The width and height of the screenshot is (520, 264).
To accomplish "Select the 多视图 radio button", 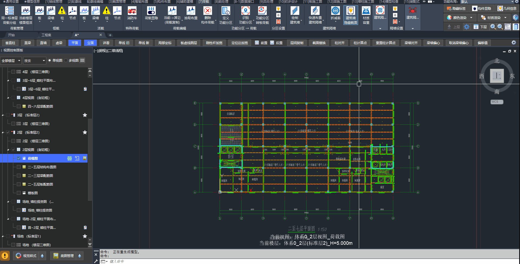I will (x=66, y=61).
